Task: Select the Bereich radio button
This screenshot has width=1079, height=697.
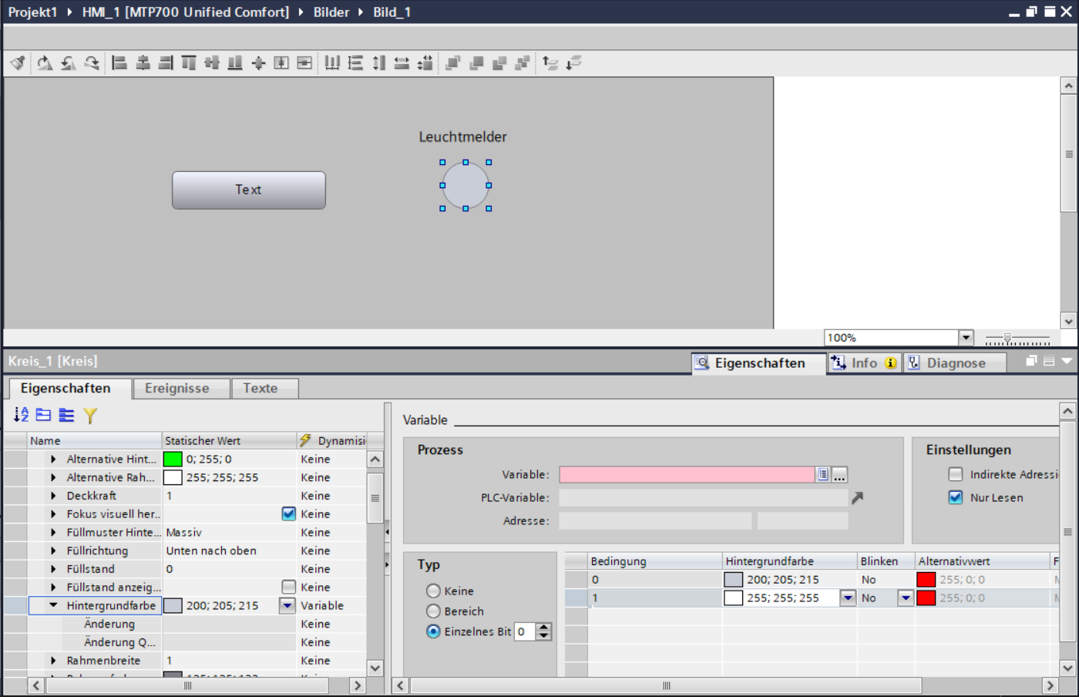Action: tap(434, 611)
